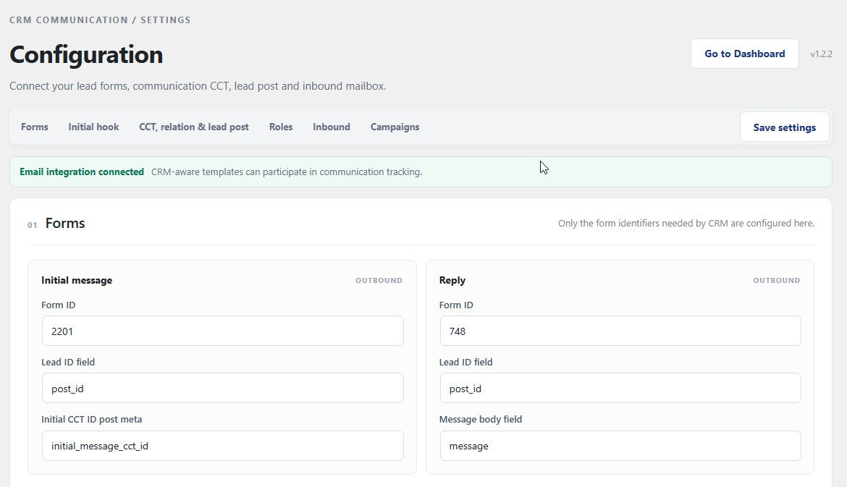Click the Configuration page title
The height and width of the screenshot is (487, 847).
click(x=86, y=54)
